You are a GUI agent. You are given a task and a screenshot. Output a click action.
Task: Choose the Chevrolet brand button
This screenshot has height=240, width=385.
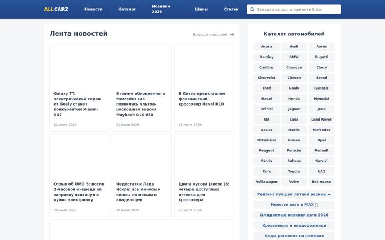tap(266, 78)
